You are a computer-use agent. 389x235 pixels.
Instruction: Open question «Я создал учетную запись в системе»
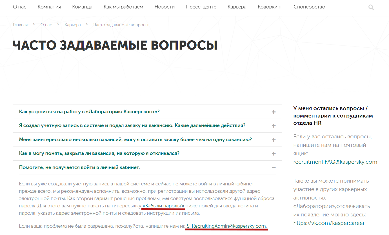[132, 125]
